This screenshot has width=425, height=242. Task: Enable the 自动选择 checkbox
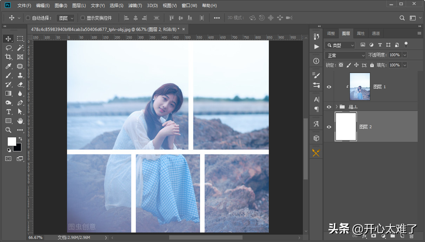(x=28, y=18)
